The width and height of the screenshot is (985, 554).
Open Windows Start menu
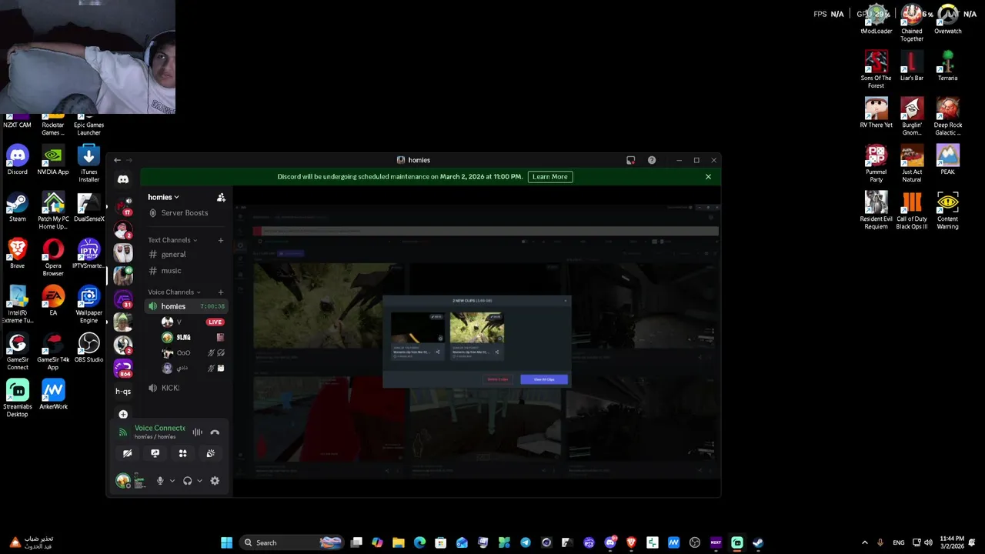tap(226, 542)
